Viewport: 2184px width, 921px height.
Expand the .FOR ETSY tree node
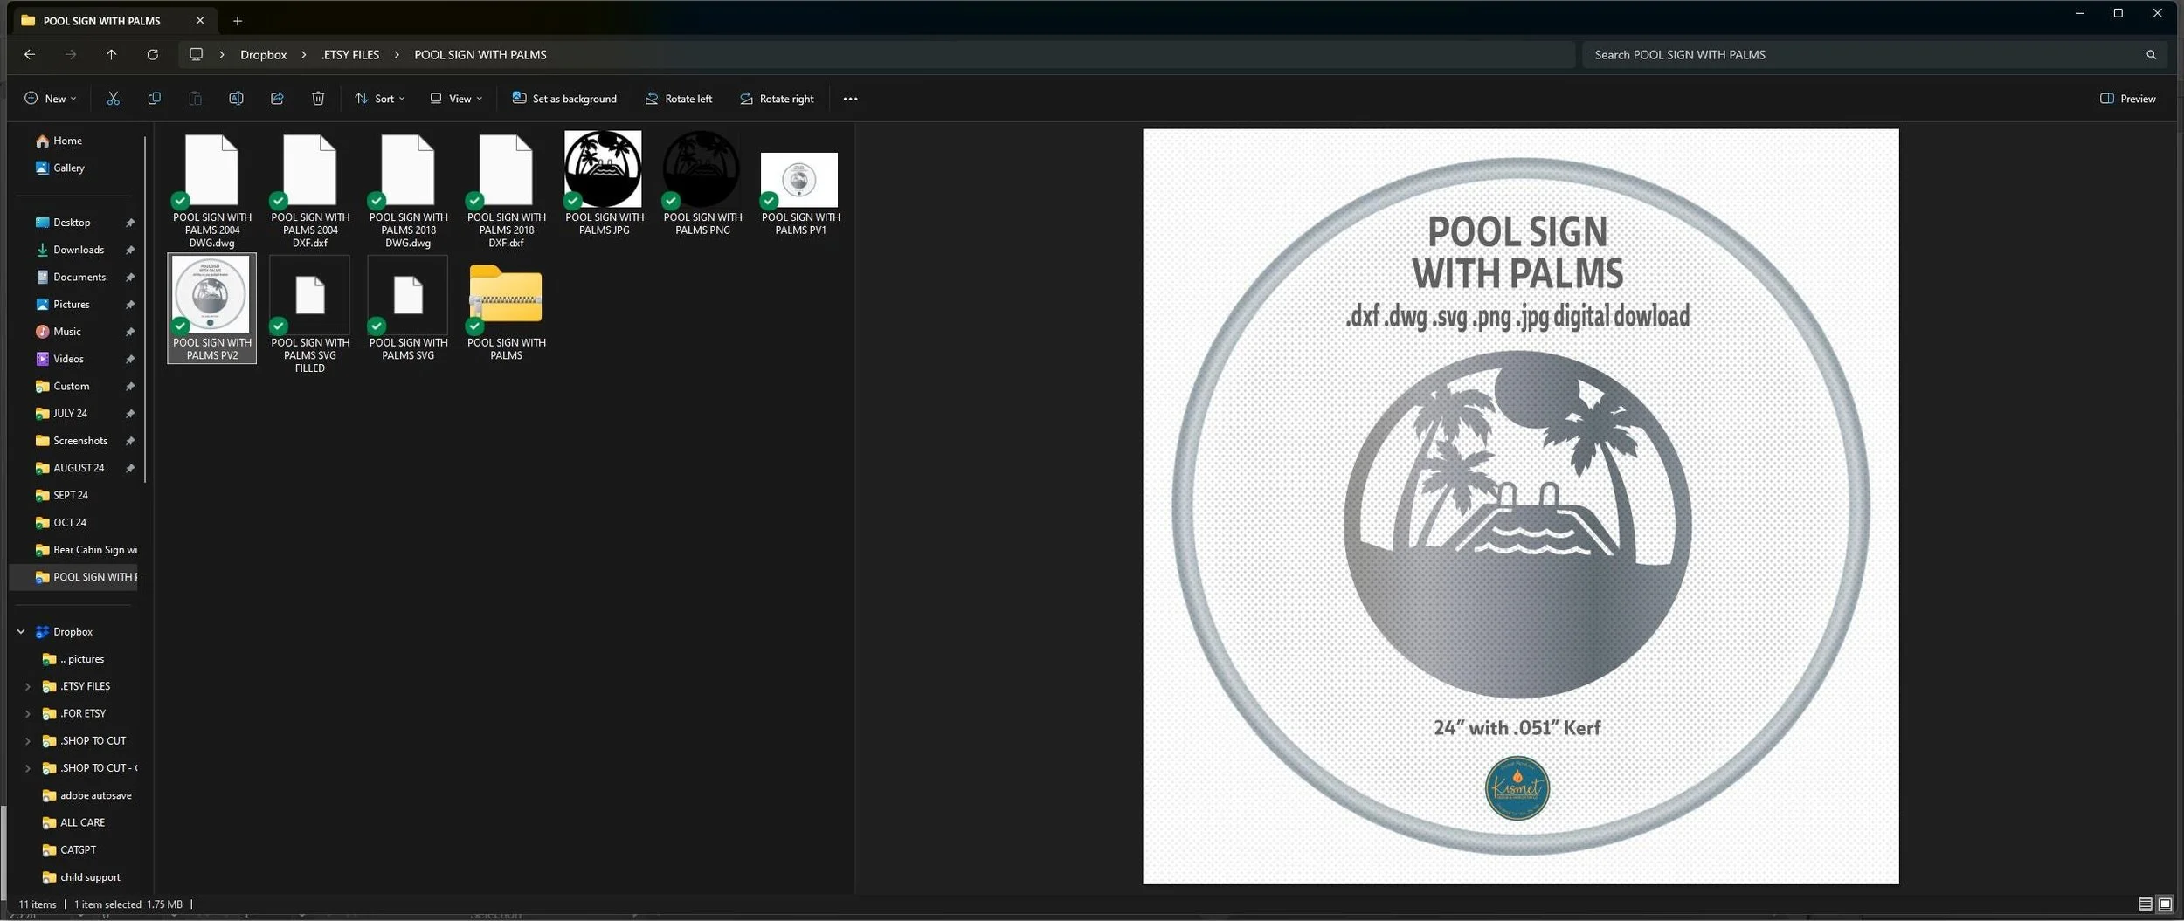(x=27, y=713)
